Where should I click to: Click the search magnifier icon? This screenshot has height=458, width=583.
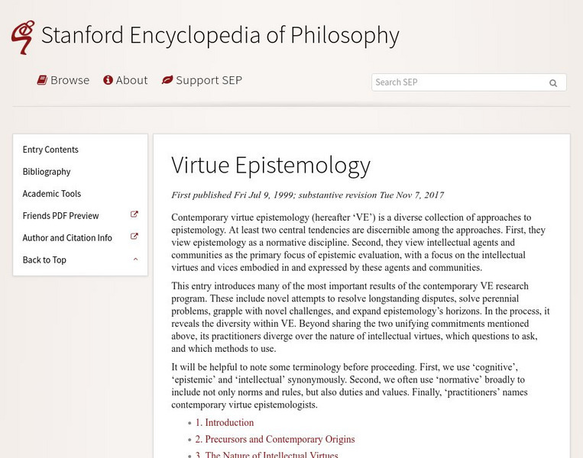click(x=553, y=83)
